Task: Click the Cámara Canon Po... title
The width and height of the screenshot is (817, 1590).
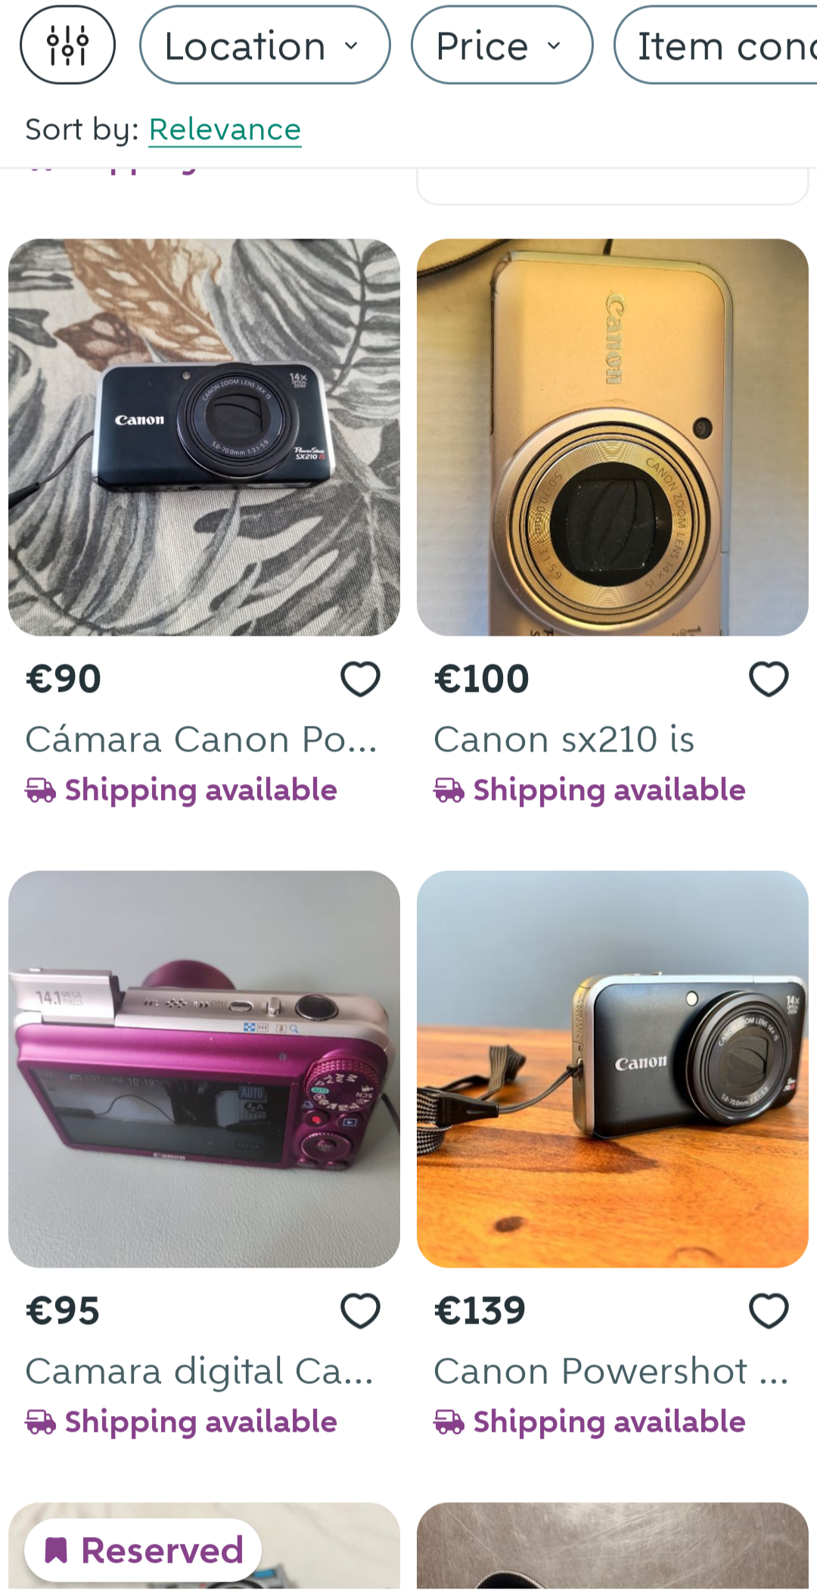Action: [x=201, y=739]
